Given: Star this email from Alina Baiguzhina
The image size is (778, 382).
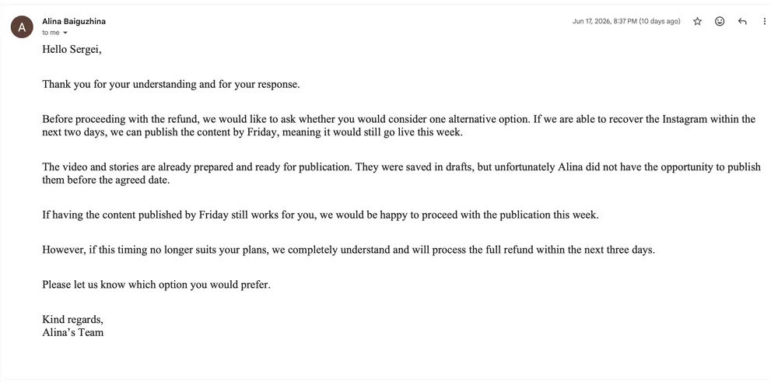Looking at the screenshot, I should (x=697, y=21).
